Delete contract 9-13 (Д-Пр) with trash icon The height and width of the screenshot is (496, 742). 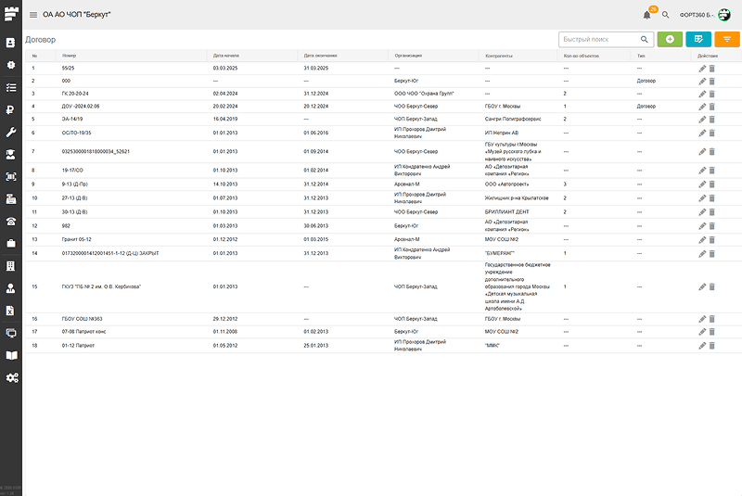(x=711, y=184)
